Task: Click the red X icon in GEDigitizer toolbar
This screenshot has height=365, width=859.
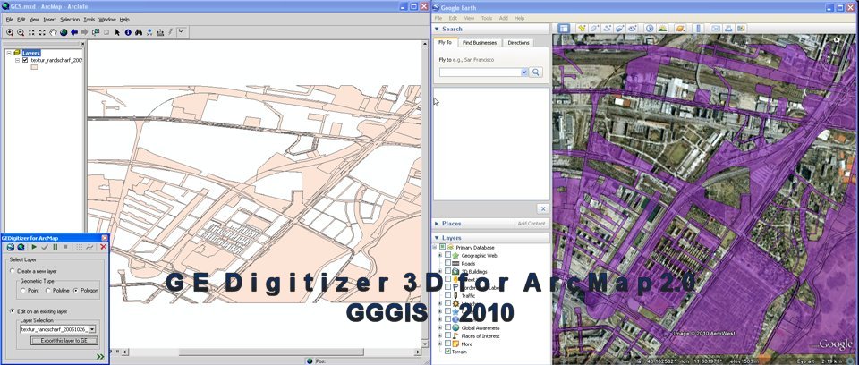Action: [103, 247]
